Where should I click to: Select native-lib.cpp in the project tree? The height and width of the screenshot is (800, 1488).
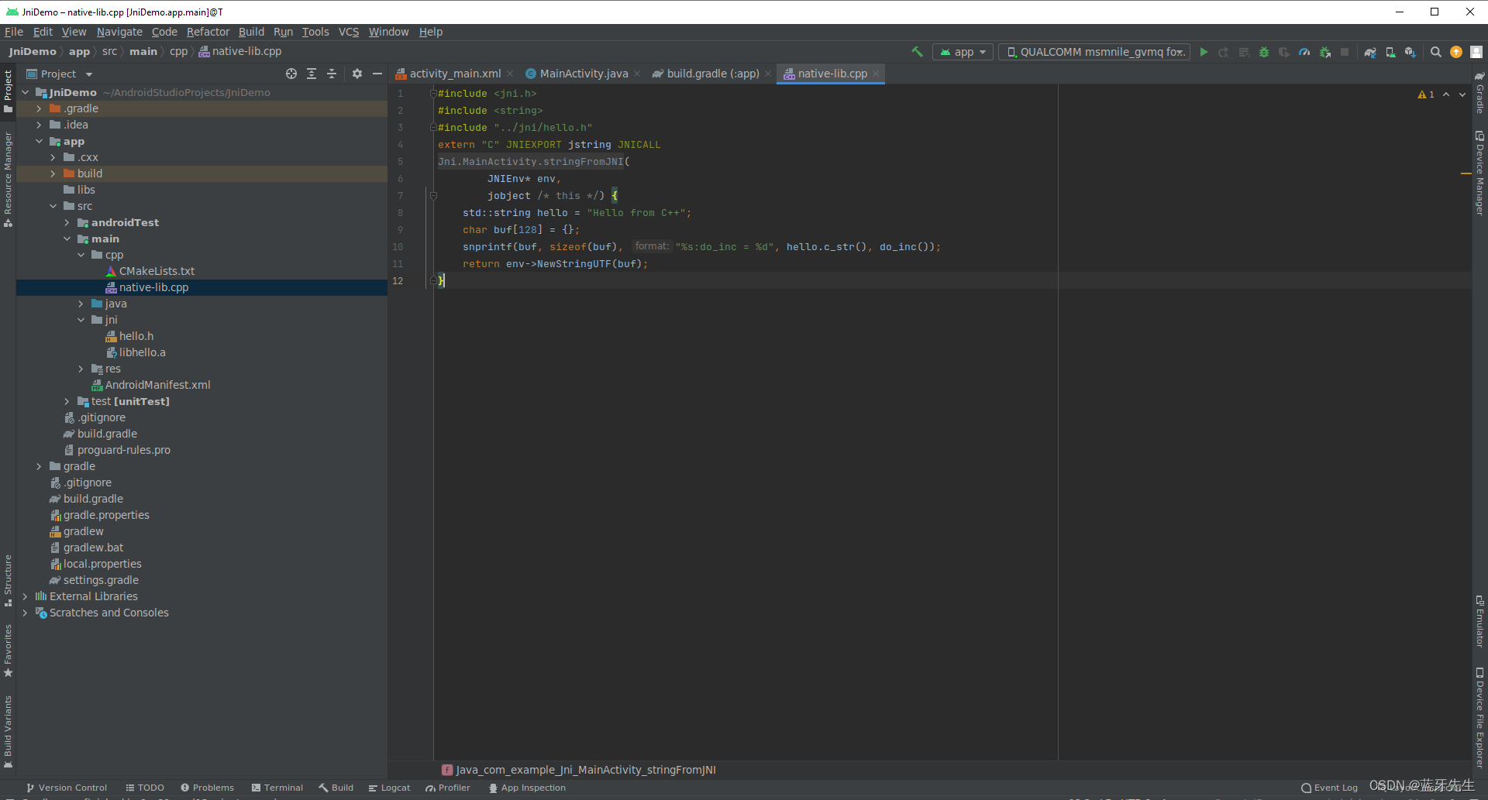(x=153, y=287)
